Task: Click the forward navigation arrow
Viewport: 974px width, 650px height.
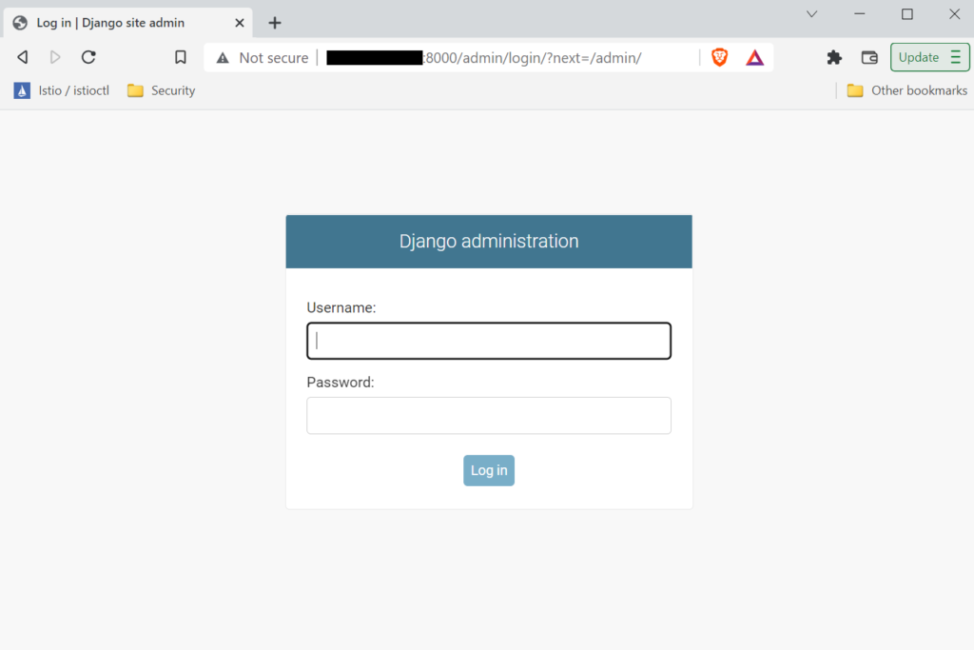Action: tap(55, 56)
